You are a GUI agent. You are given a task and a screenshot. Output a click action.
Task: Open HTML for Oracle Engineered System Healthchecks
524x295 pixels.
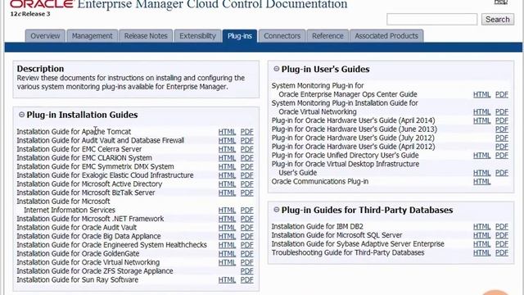227,245
